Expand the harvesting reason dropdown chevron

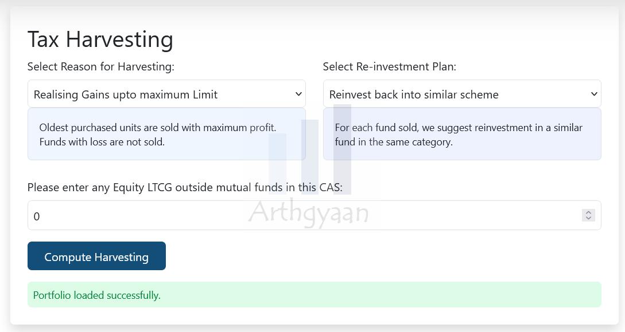tap(299, 94)
